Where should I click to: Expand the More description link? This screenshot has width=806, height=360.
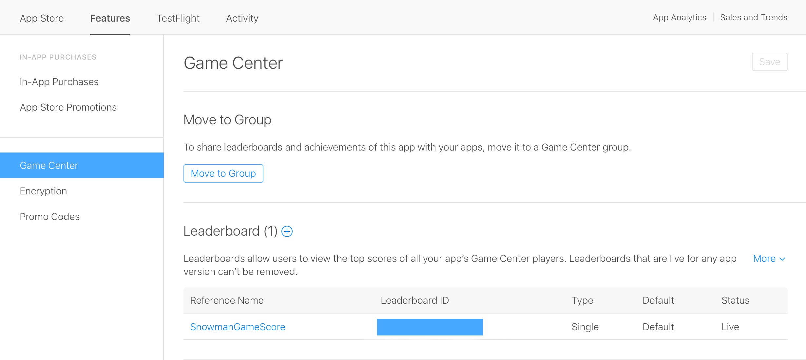[769, 259]
